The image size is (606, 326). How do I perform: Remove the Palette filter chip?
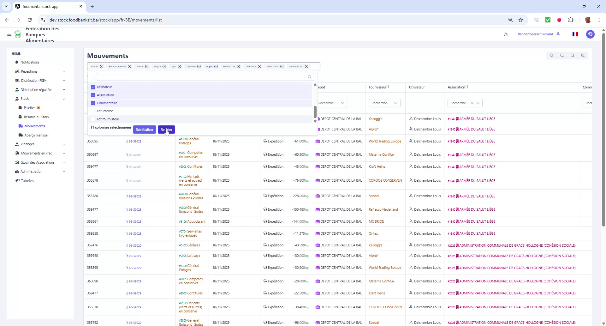(x=101, y=66)
